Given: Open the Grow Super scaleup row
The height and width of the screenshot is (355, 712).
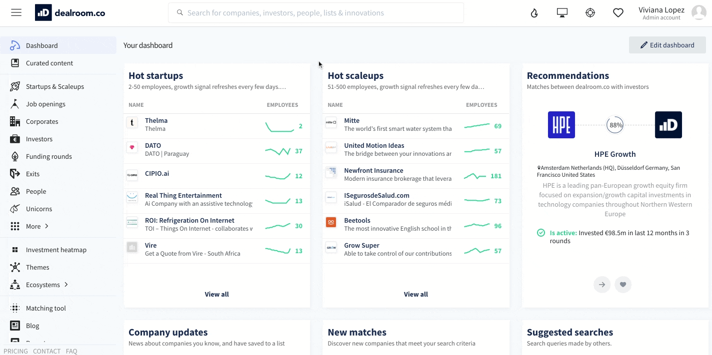Looking at the screenshot, I should pyautogui.click(x=415, y=251).
